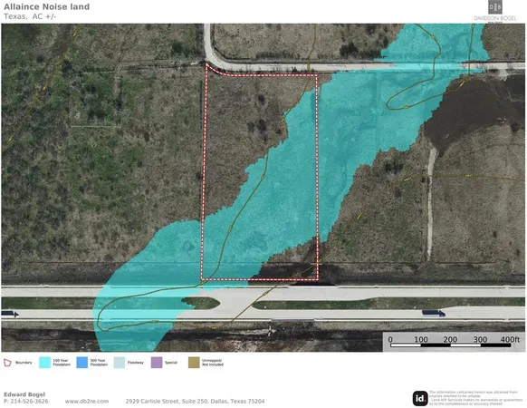Viewport: 527px width, 408px height.
Task: Click the id. Land id logo
Action: [420, 399]
